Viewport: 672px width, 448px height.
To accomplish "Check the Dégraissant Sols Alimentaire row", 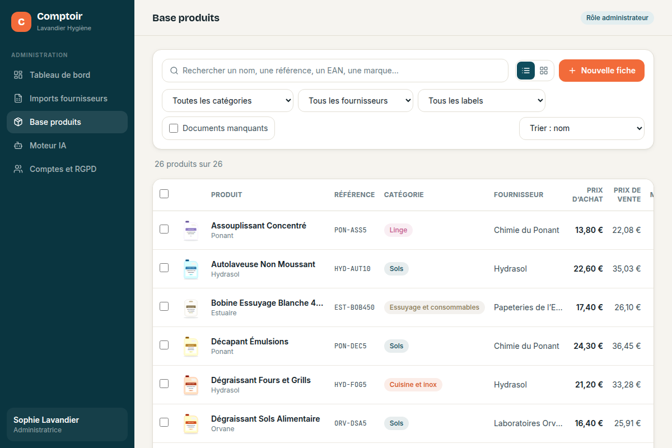I will pos(164,422).
